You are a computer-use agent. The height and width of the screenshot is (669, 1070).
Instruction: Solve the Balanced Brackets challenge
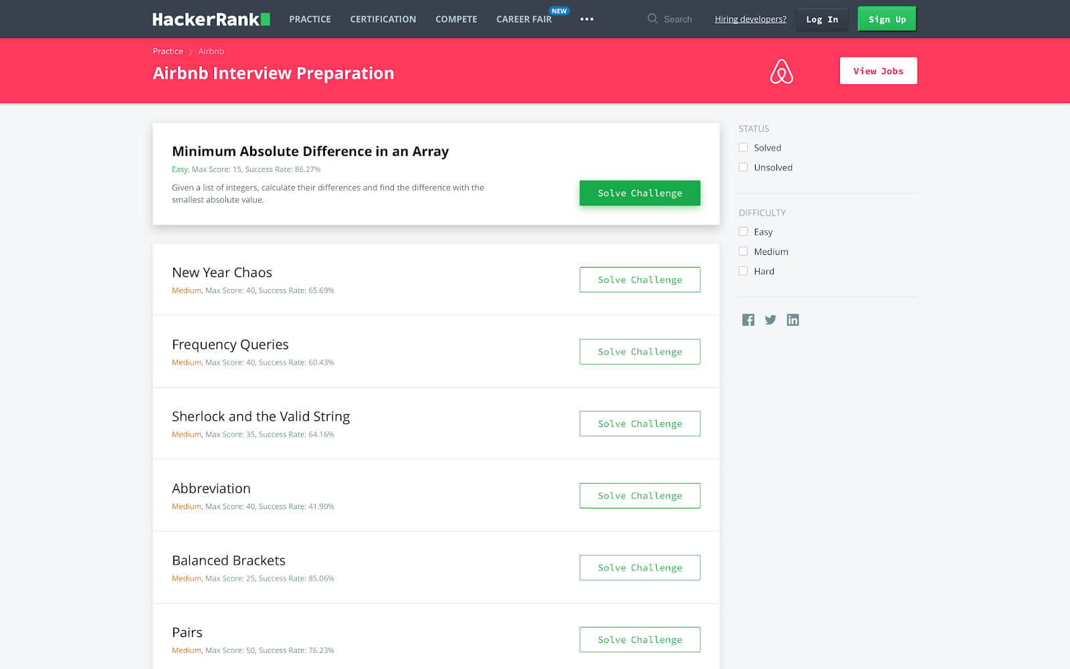click(640, 568)
